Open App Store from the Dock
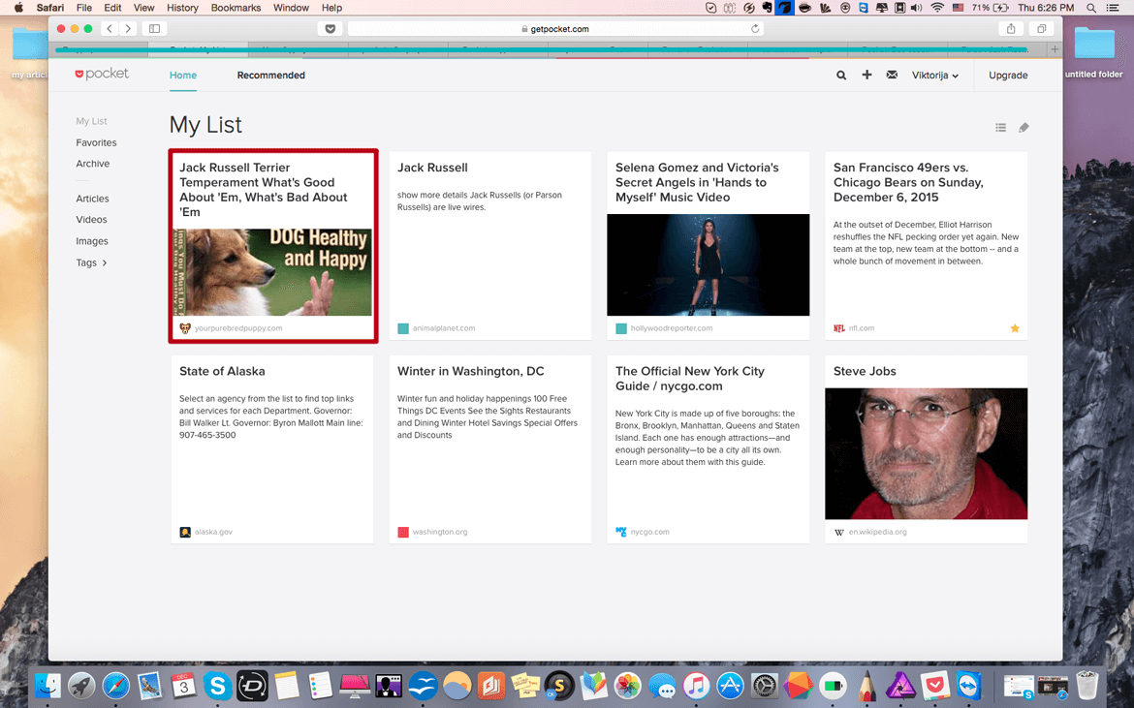This screenshot has width=1134, height=708. tap(730, 685)
